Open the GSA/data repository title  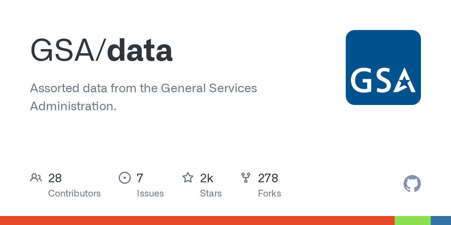(101, 51)
